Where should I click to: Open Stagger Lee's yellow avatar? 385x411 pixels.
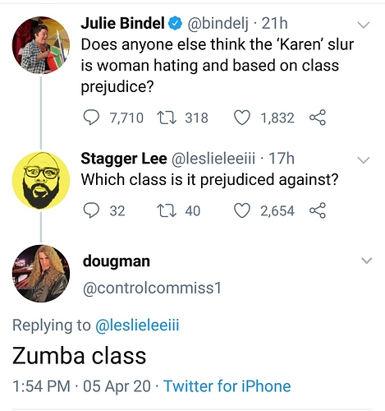coord(41,181)
